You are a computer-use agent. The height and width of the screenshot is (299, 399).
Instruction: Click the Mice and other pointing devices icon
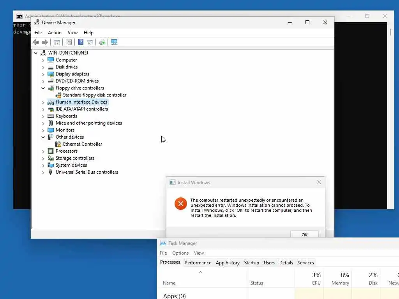tap(51, 123)
